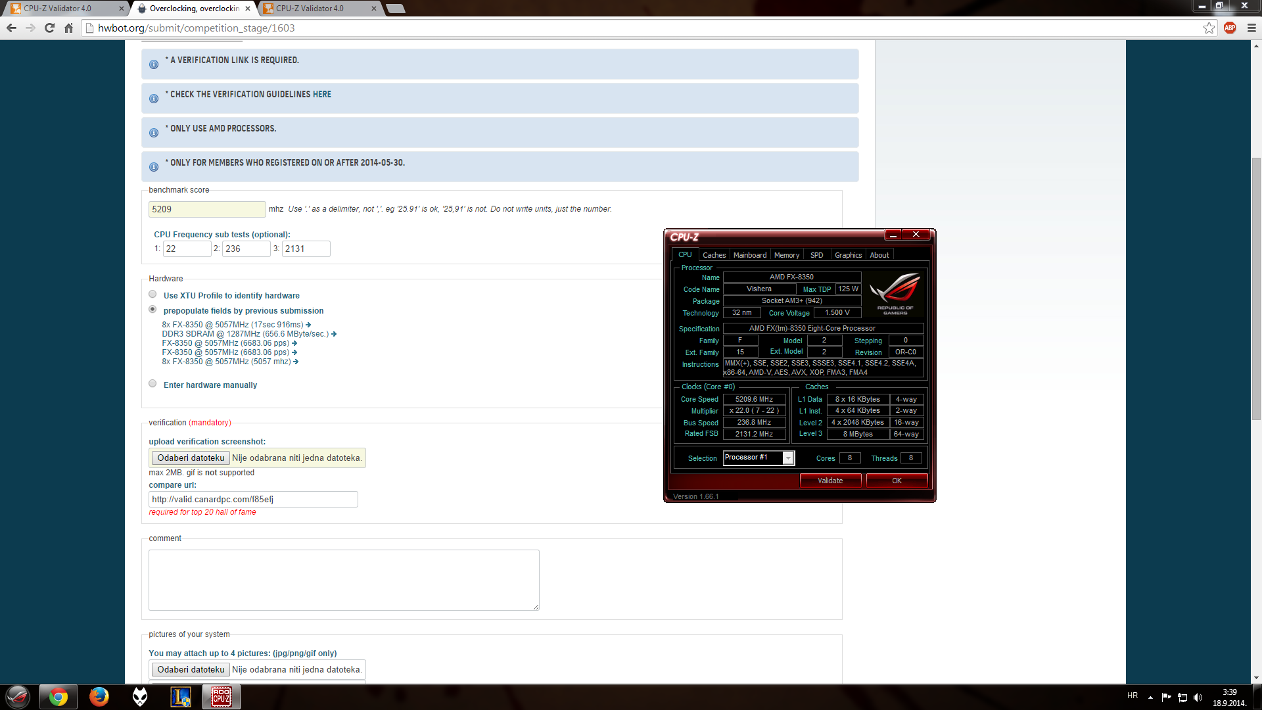Open Windows Start button

[18, 697]
